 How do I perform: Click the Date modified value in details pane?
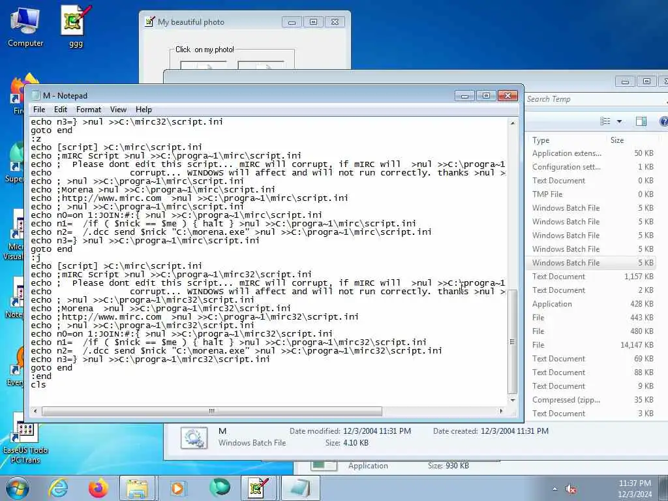pyautogui.click(x=377, y=431)
